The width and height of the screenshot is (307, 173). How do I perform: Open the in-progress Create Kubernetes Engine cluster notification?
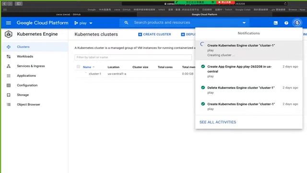click(249, 50)
